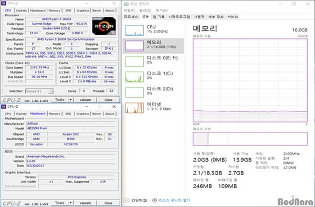Open Tools dropdown arrow in upper CPU-Z

(x=71, y=100)
